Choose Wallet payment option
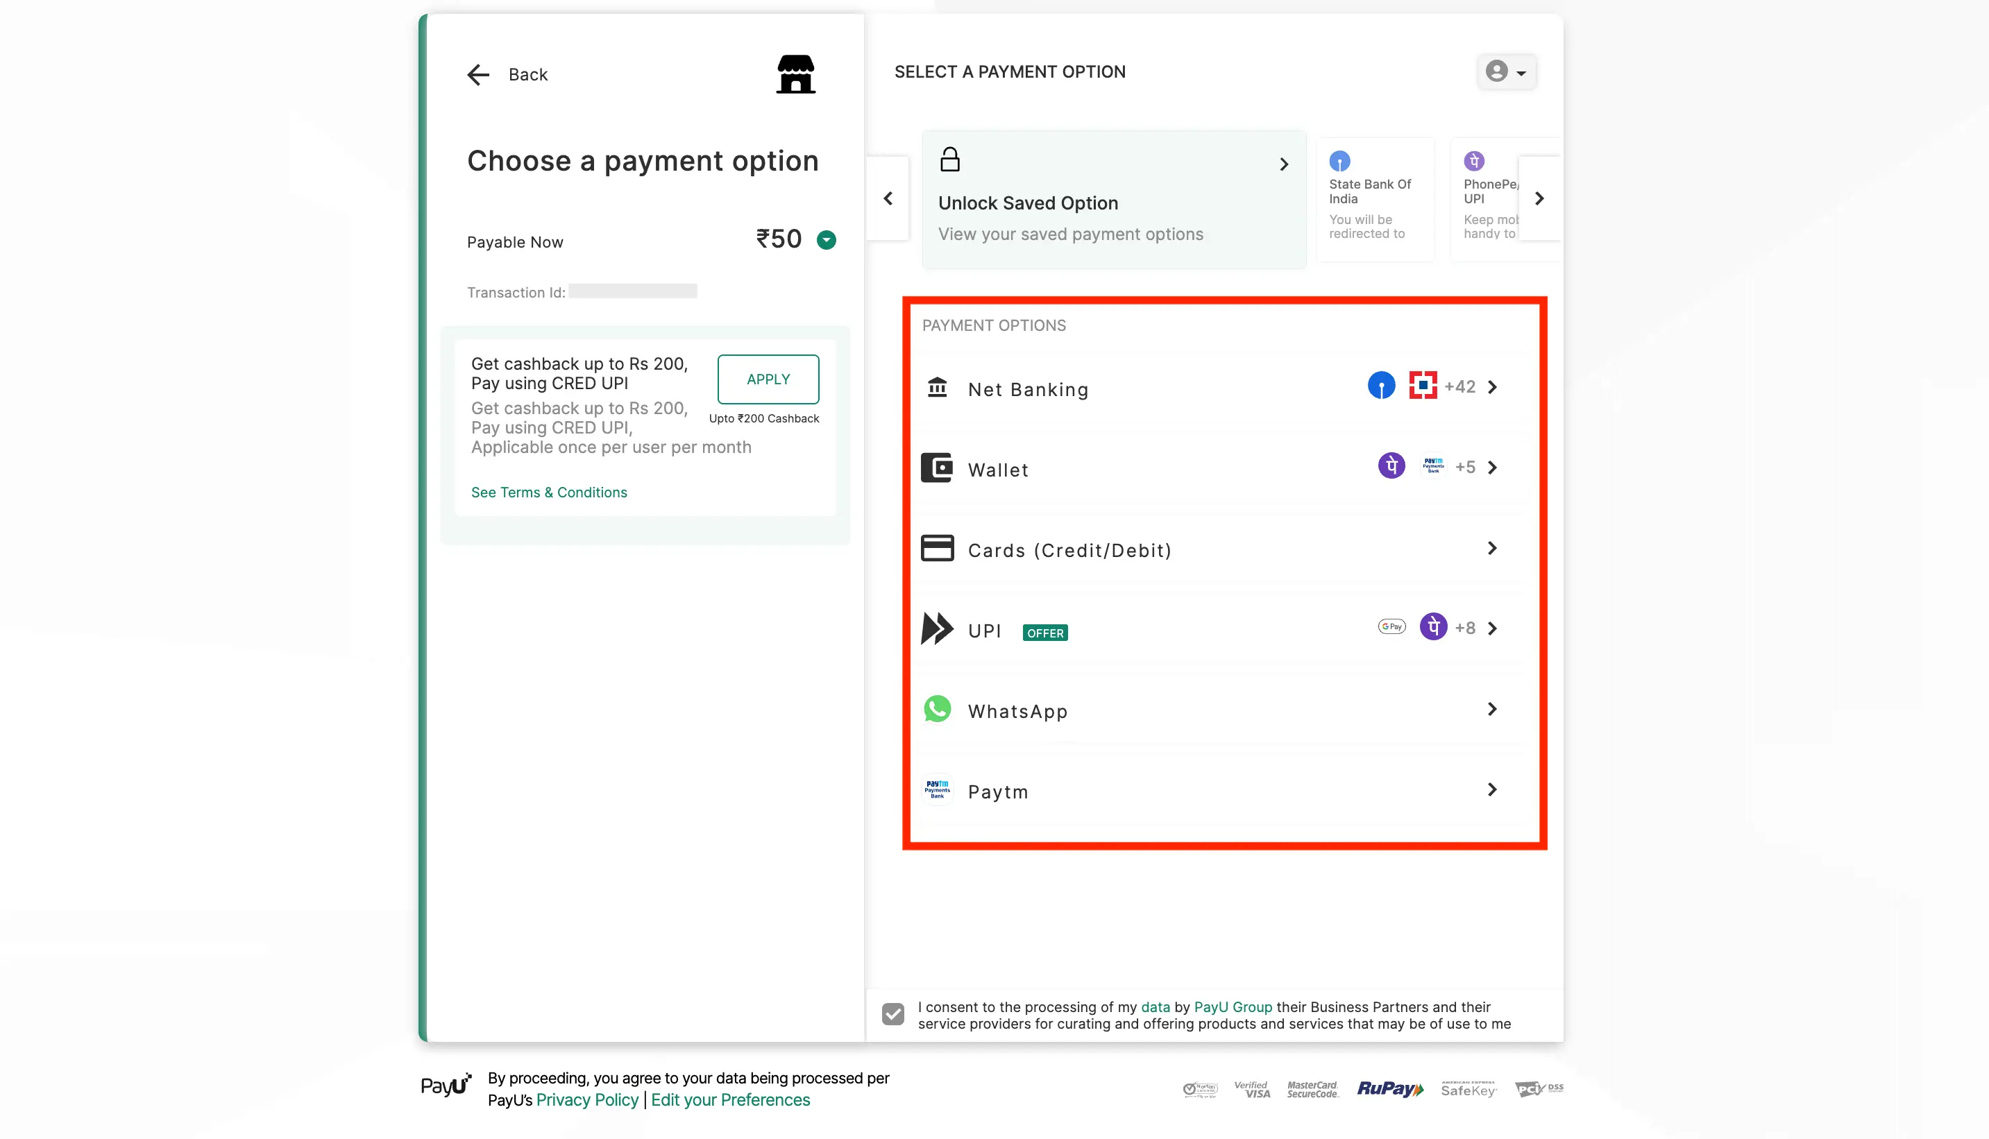This screenshot has width=1989, height=1139. coord(1217,469)
